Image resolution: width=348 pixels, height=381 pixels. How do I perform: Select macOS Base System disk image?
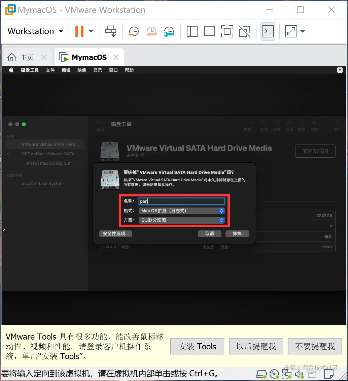[x=42, y=184]
